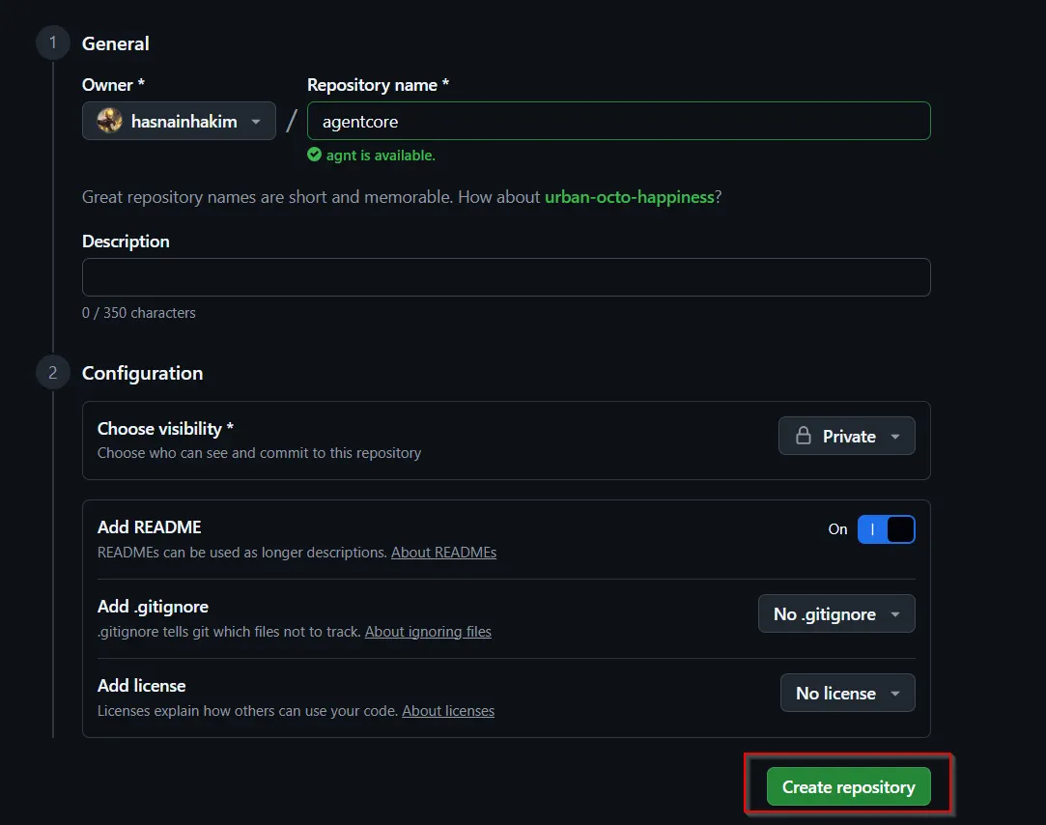This screenshot has height=825, width=1046.
Task: Use the suggested name urban-octo-happiness
Action: (x=628, y=196)
